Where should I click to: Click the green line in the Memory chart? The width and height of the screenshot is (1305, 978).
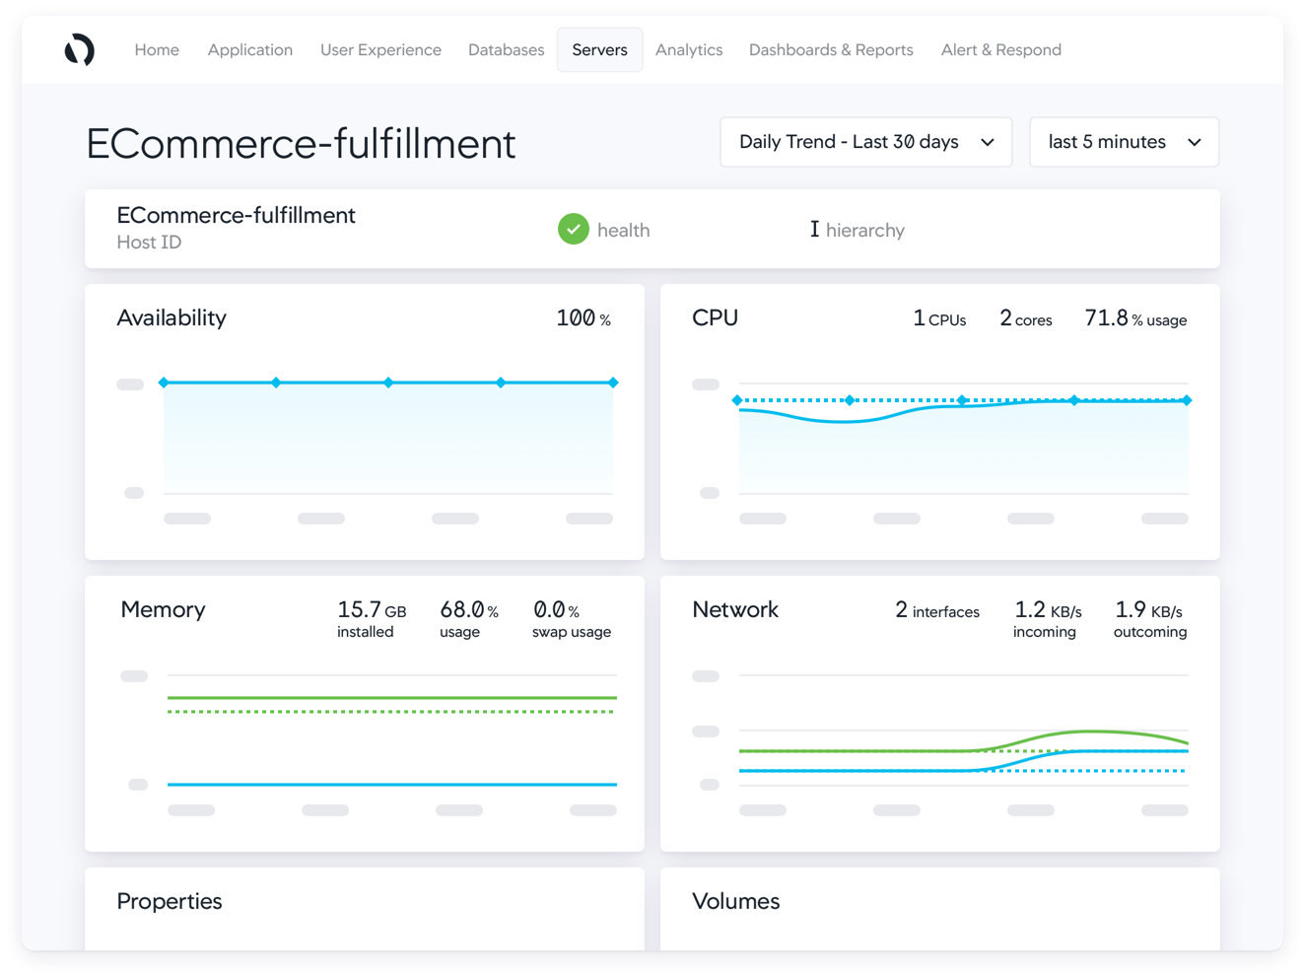tap(392, 698)
